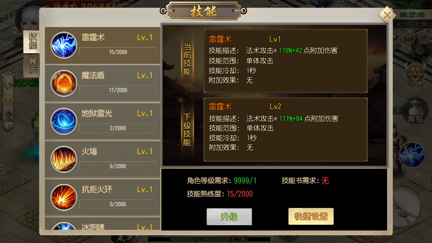The height and width of the screenshot is (243, 432).
Task: Click the 下级技能 next level info panel
Action: pyautogui.click(x=286, y=130)
